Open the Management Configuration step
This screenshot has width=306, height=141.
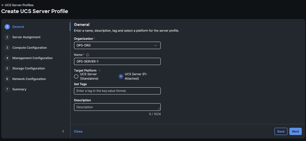point(32,58)
